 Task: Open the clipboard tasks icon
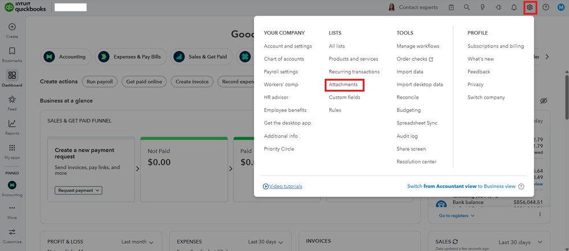[451, 7]
